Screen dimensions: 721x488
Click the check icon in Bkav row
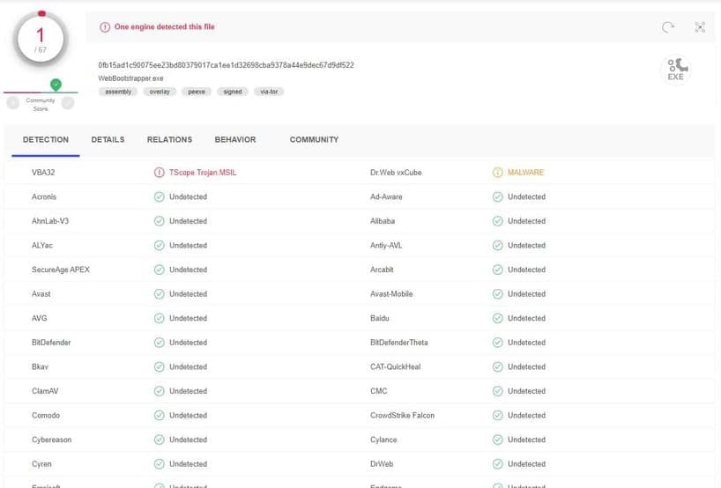pos(160,366)
